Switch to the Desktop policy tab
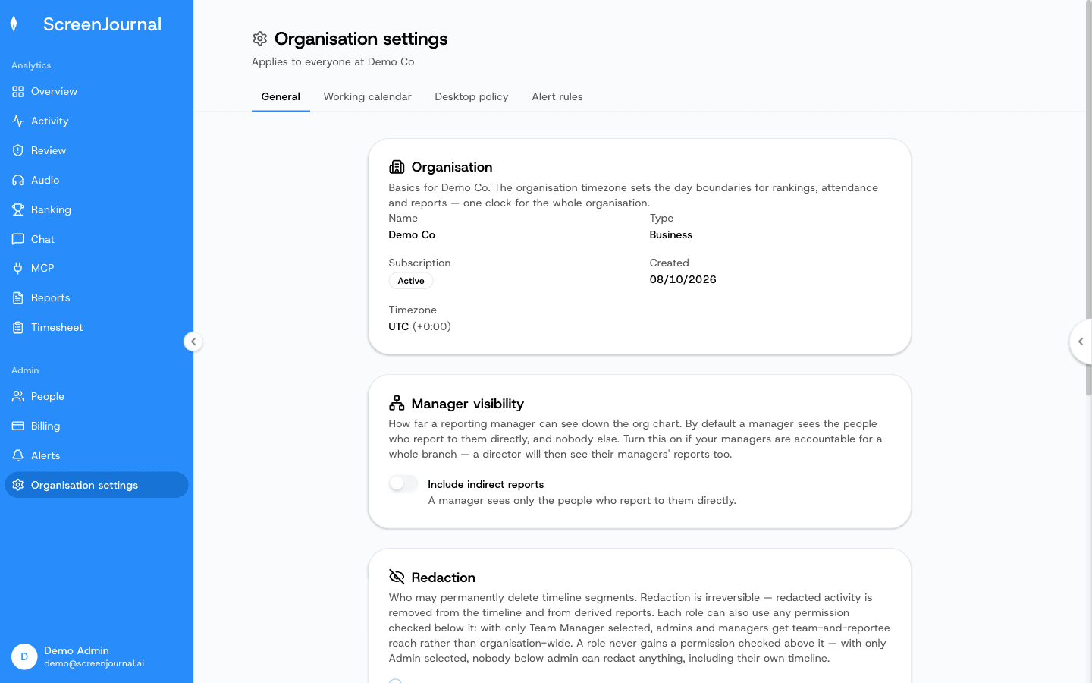 click(472, 97)
